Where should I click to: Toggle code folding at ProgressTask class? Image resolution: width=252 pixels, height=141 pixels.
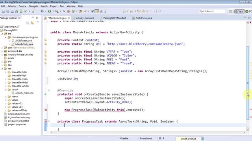(x=49, y=121)
